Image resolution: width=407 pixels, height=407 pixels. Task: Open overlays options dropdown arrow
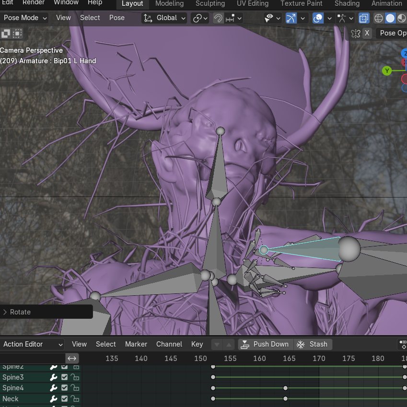click(329, 18)
